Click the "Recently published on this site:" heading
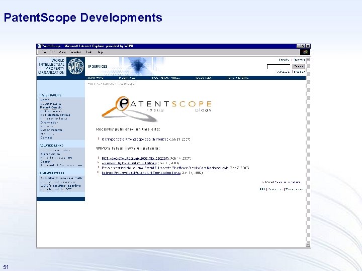Viewport: 362px width, 271px height. pyautogui.click(x=128, y=129)
